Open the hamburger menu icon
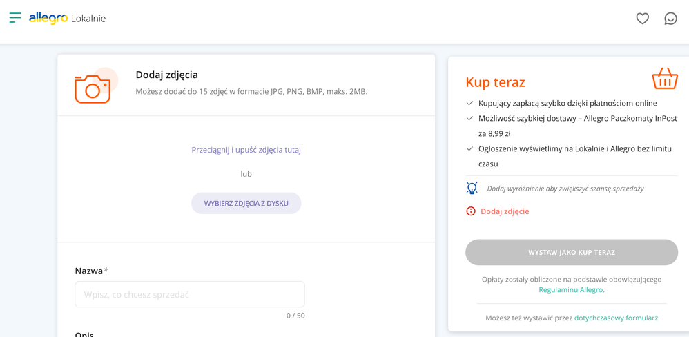 (x=15, y=17)
